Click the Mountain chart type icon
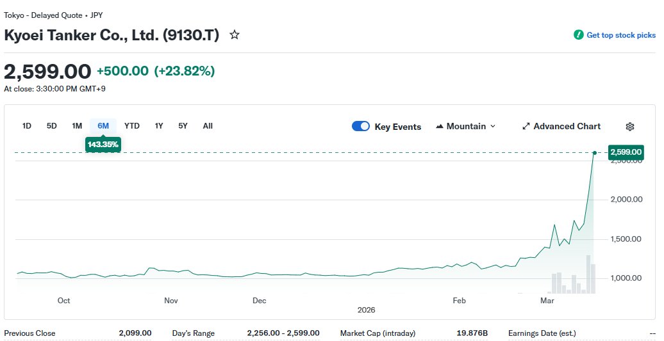 [x=440, y=126]
